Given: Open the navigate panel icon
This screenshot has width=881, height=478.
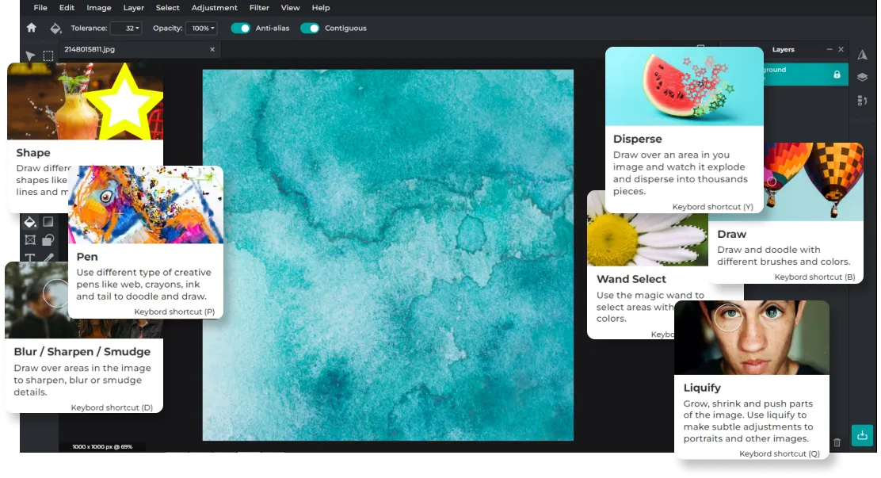Looking at the screenshot, I should (863, 55).
